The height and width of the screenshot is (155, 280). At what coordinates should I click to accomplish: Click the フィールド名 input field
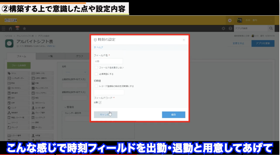tap(108, 61)
